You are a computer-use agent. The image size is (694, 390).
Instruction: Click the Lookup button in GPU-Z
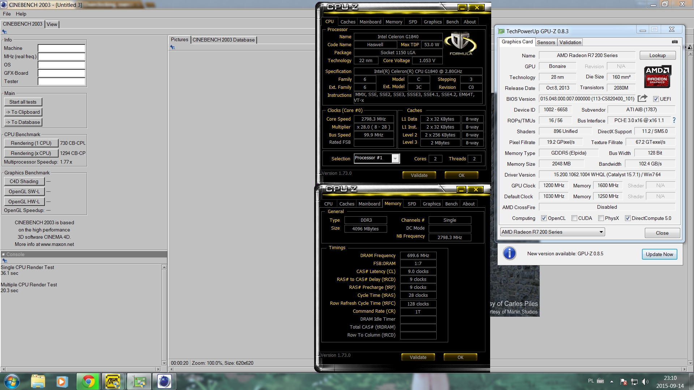pos(657,55)
